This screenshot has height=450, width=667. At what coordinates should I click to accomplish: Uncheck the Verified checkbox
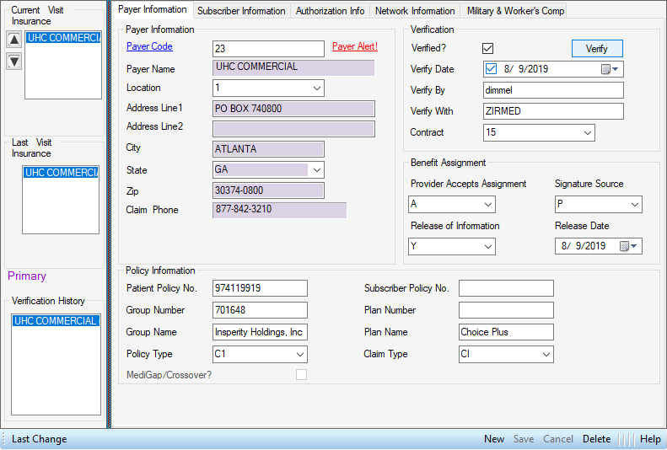point(488,48)
